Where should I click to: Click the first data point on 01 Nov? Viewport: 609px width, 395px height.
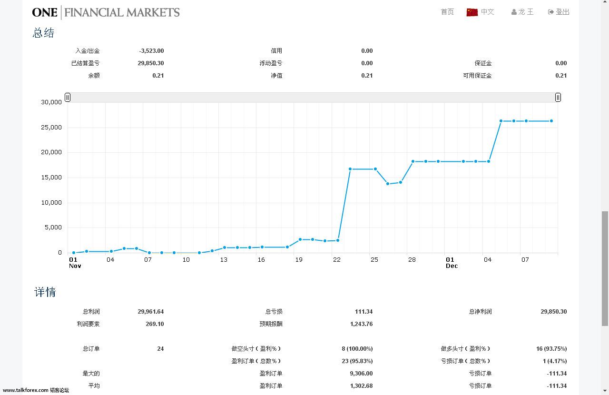click(x=74, y=253)
